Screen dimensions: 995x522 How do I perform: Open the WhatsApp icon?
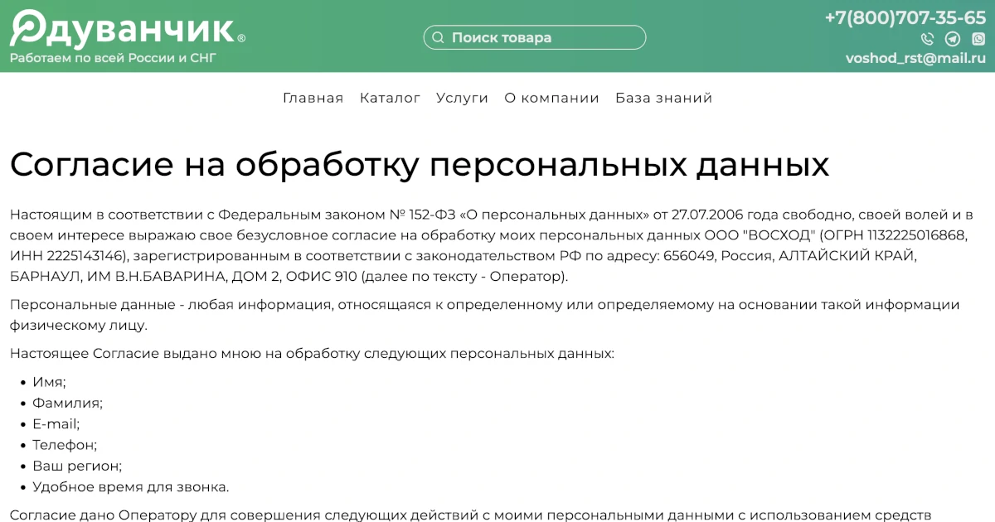(978, 38)
